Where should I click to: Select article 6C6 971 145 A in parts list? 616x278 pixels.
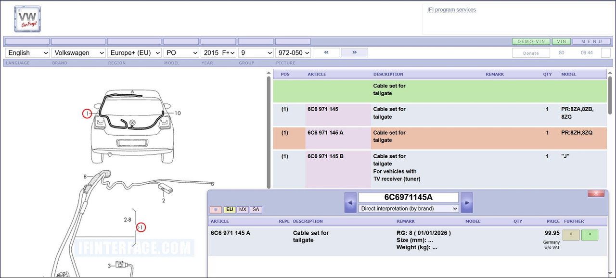[325, 133]
